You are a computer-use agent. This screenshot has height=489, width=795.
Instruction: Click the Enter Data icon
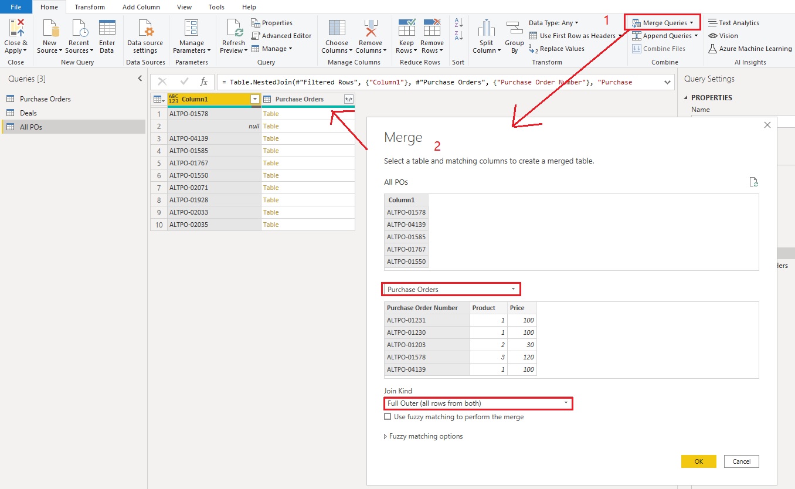tap(107, 28)
